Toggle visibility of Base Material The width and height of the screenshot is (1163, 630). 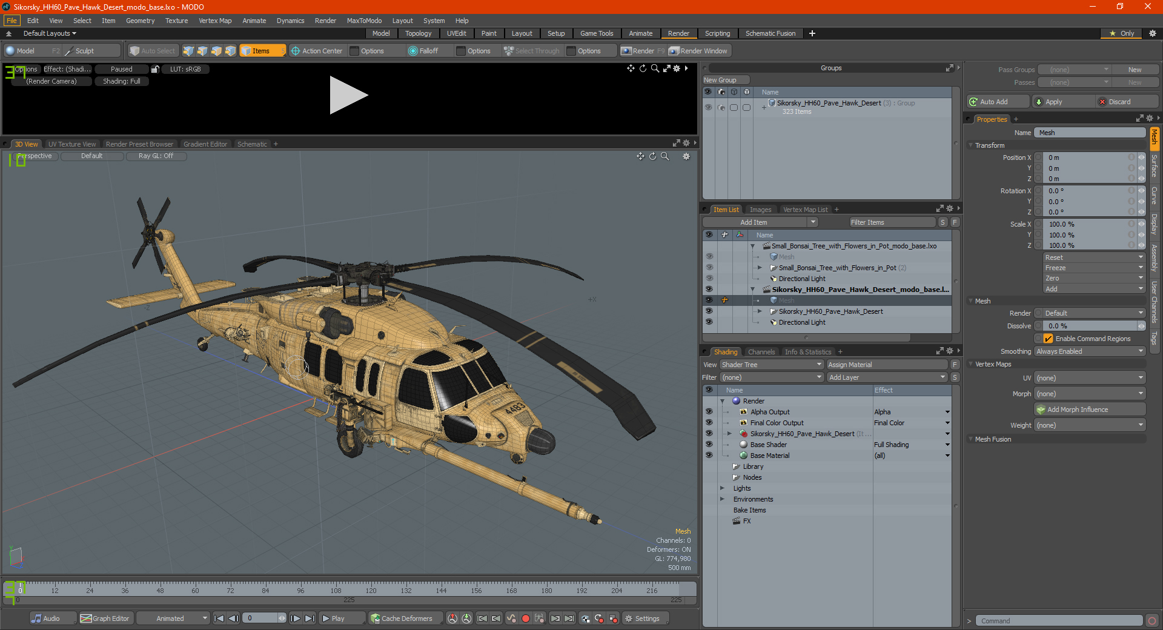[709, 456]
